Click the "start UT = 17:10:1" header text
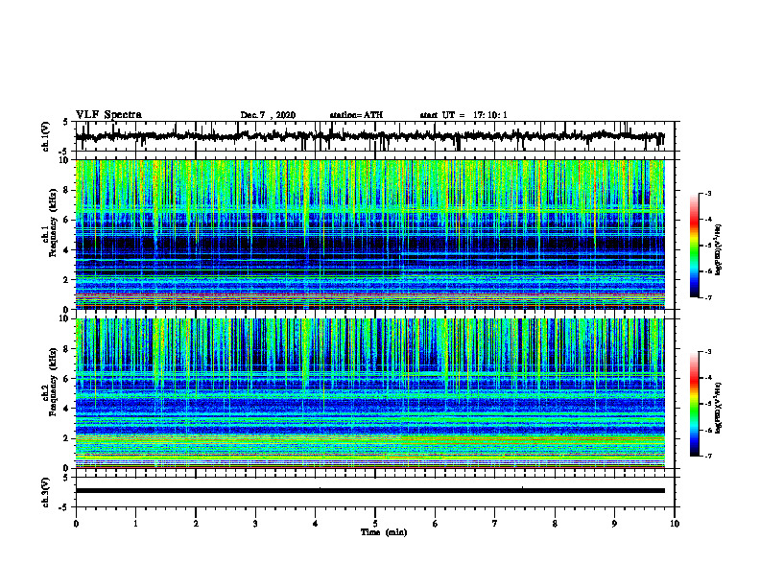Screen dimensions: 760x587 pyautogui.click(x=463, y=115)
